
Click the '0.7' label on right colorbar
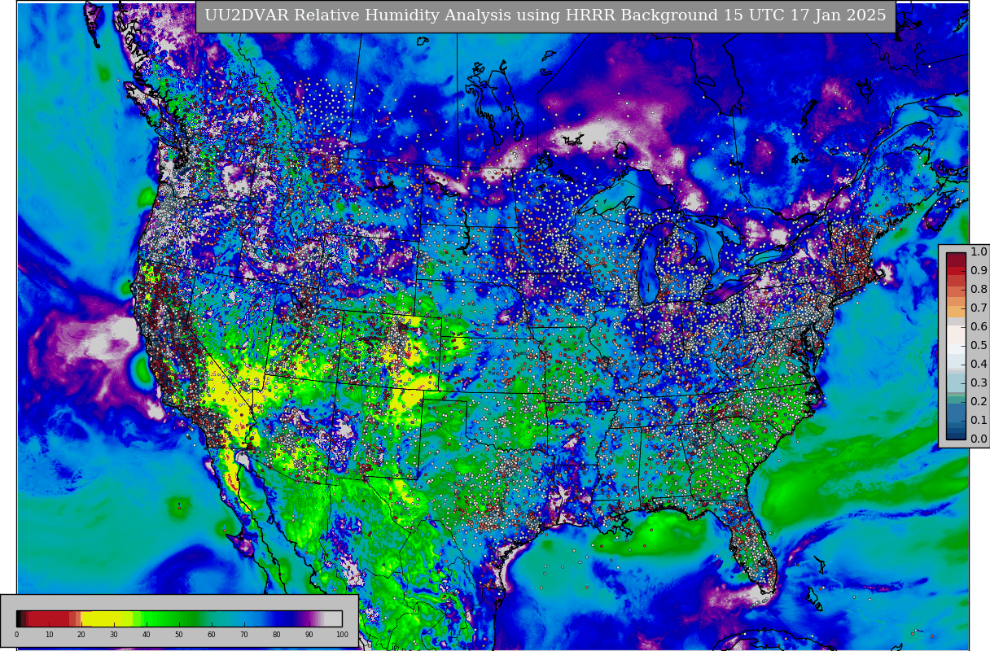979,308
